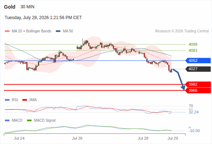Open the Research Trading Central copyright link
Viewport: 212px width, 144px height.
click(182, 31)
